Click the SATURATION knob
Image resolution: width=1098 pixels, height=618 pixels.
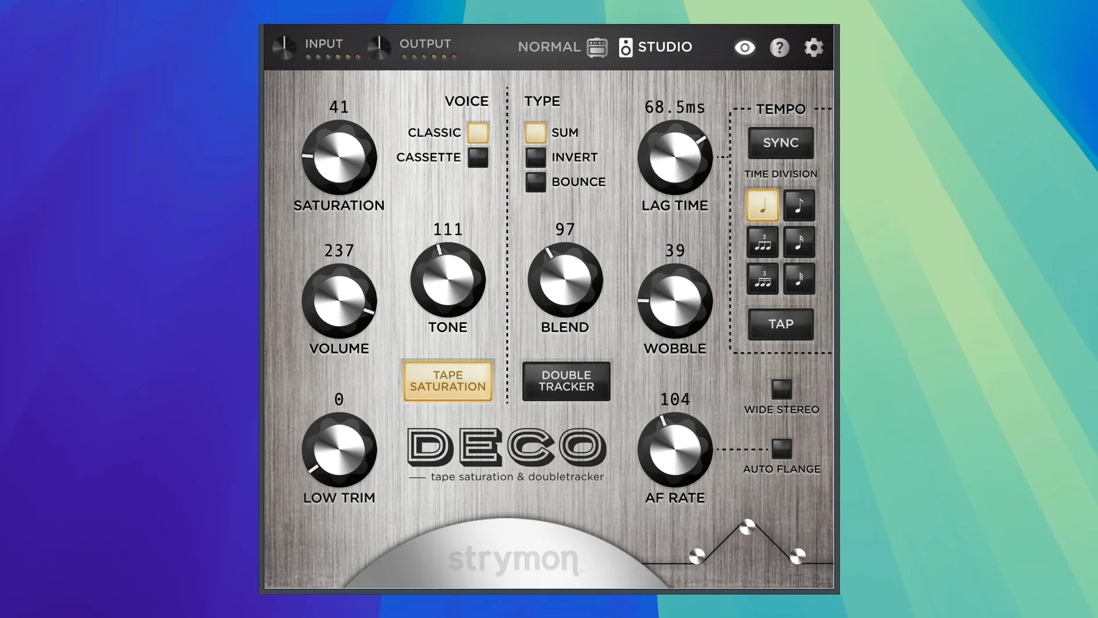pos(339,157)
